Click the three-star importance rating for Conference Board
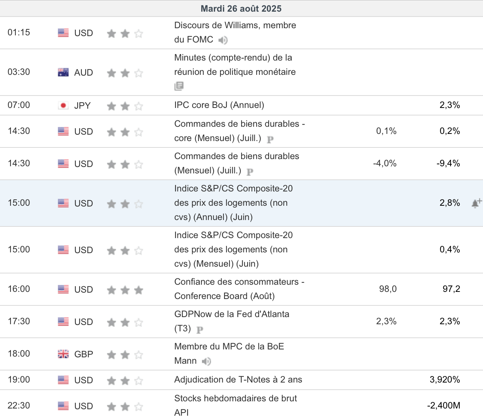The height and width of the screenshot is (416, 483). click(x=125, y=290)
